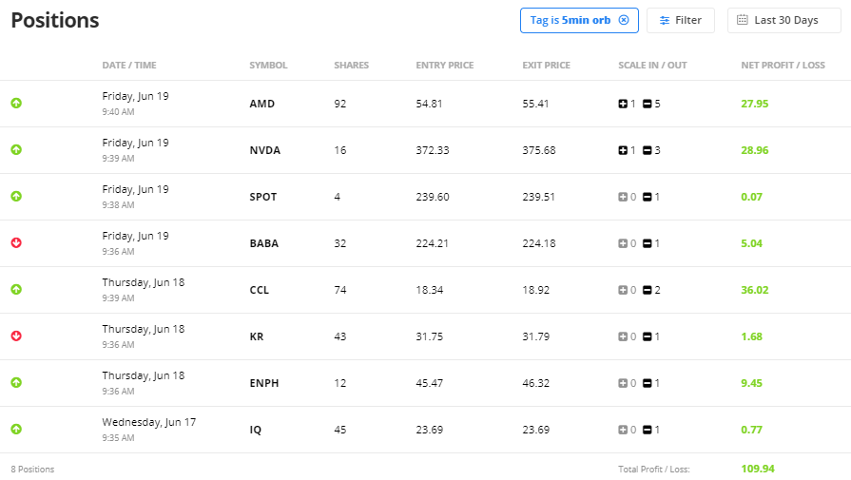The height and width of the screenshot is (480, 851).
Task: Click the red short arrow icon for BABA
Action: 16,243
